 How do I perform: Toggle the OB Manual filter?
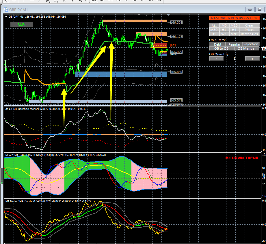coord(247,48)
